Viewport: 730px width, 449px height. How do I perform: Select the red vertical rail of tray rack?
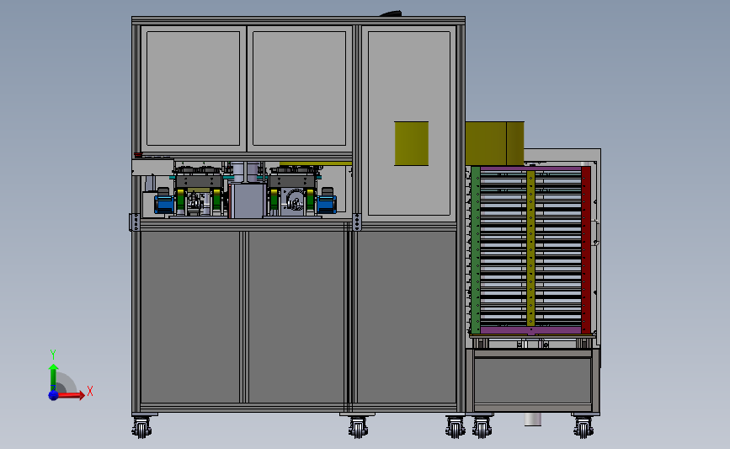point(586,250)
